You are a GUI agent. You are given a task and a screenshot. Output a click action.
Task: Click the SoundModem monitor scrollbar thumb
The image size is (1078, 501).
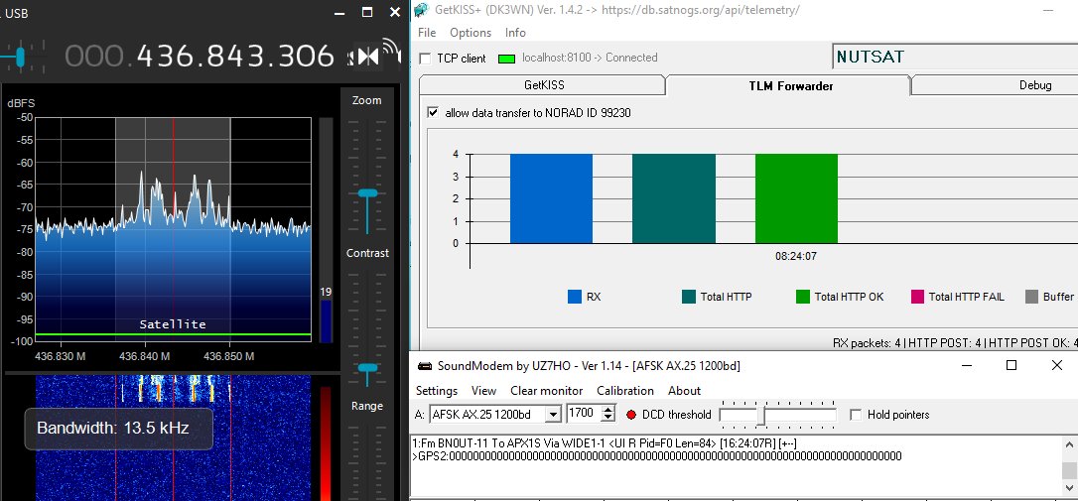1070,471
